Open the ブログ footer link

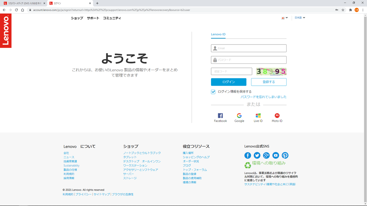point(187,165)
